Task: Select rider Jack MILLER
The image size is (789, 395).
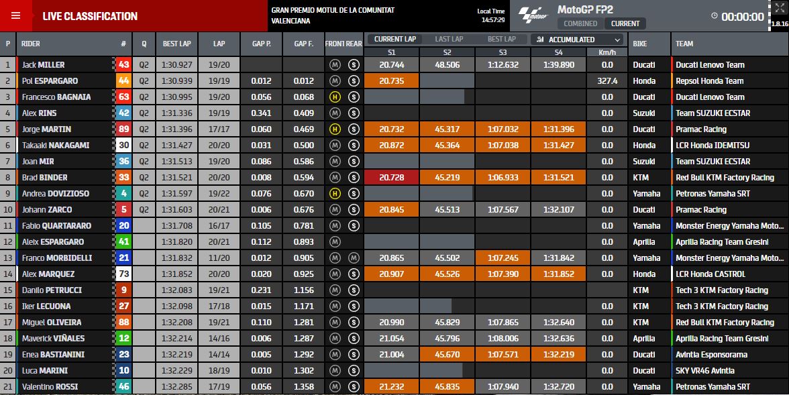Action: 43,65
